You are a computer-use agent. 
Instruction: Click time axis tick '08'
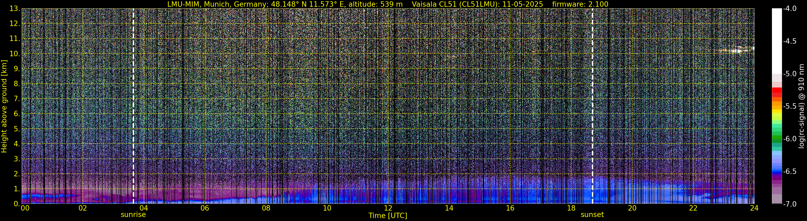pos(266,208)
